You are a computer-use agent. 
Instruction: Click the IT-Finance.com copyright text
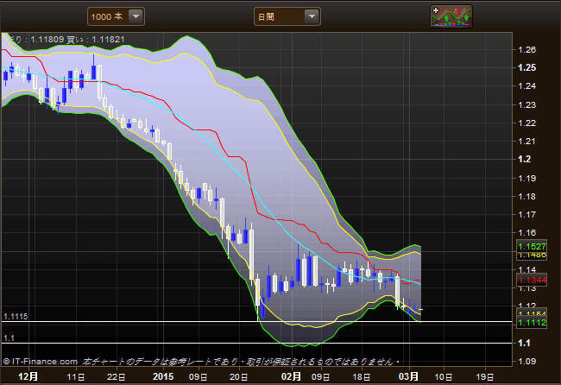click(41, 362)
